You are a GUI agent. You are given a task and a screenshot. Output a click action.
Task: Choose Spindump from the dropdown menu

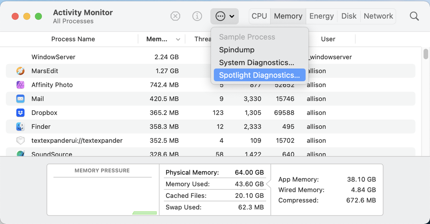[x=236, y=50]
